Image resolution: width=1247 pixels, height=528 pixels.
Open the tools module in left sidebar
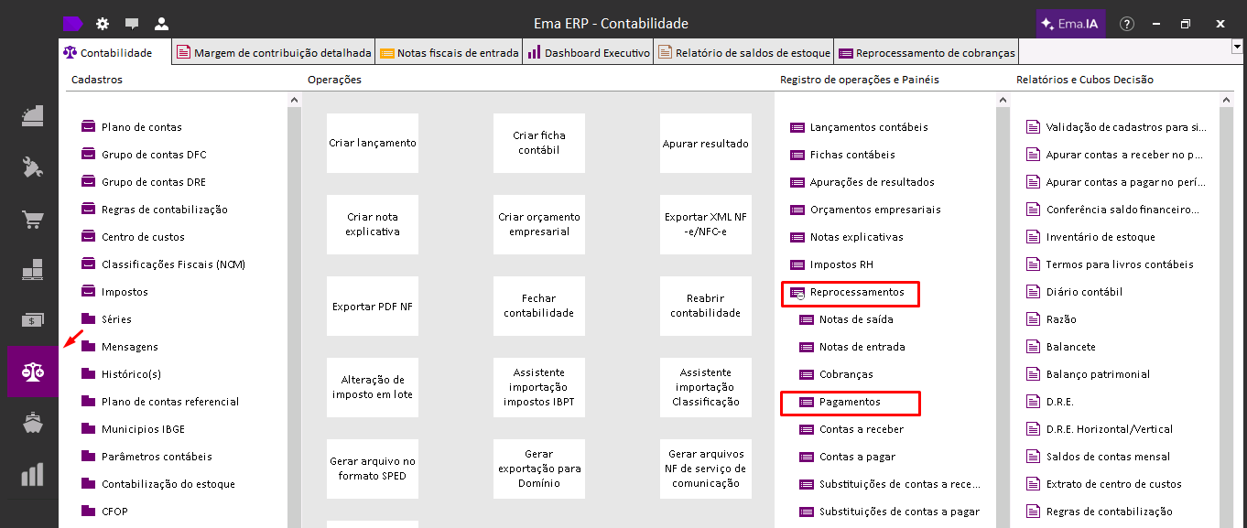pyautogui.click(x=32, y=167)
